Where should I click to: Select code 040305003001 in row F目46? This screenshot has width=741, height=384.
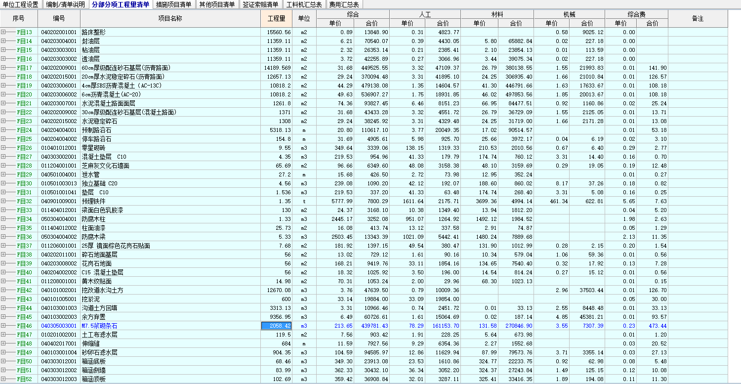(59, 326)
